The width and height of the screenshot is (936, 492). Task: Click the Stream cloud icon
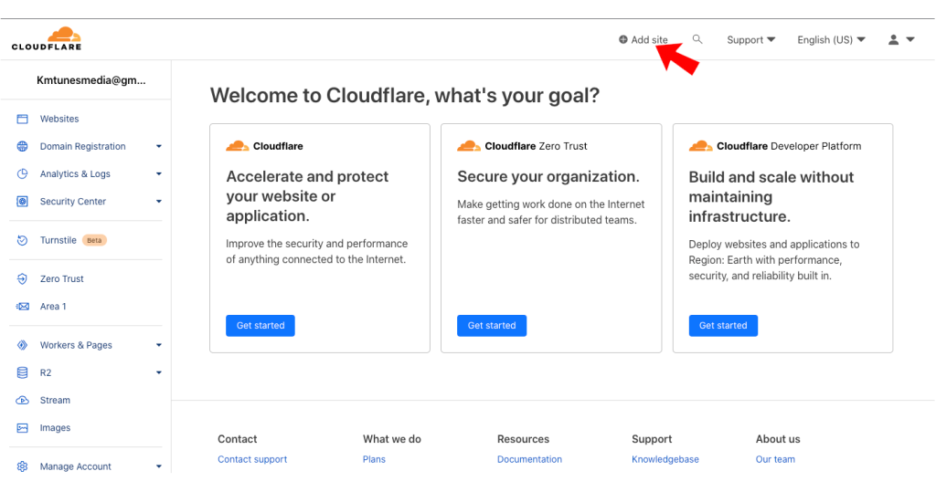(22, 400)
